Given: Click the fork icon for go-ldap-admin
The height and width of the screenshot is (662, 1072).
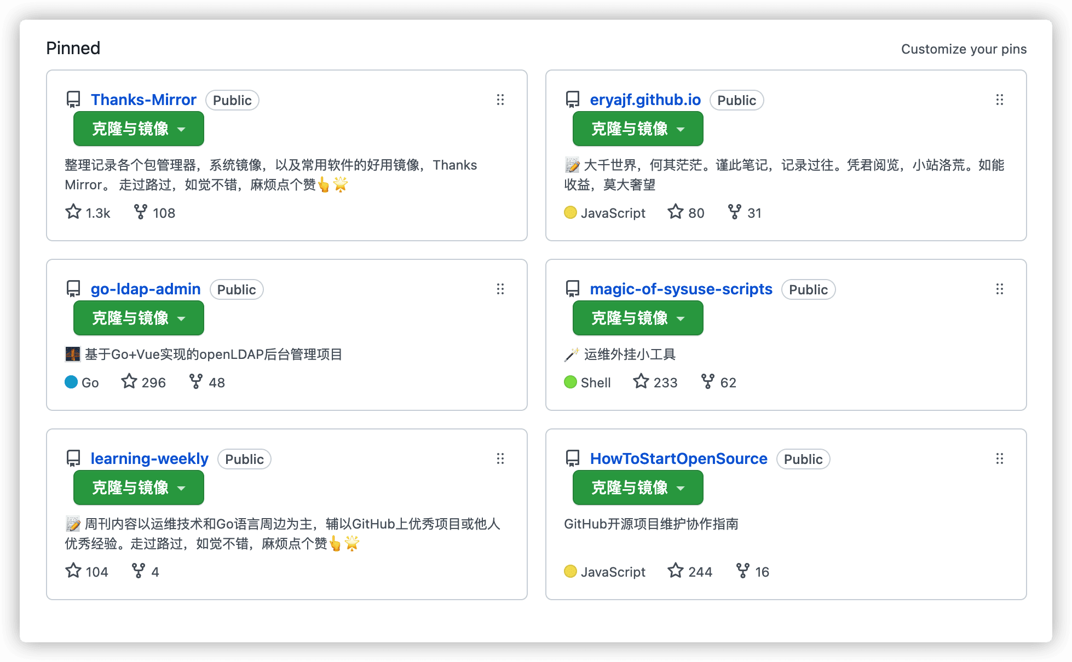Looking at the screenshot, I should point(195,381).
